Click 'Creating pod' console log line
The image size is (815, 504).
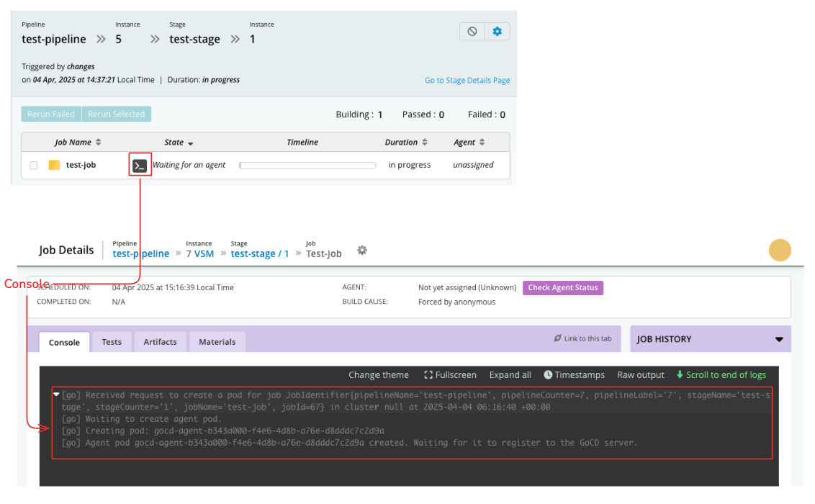coord(223,431)
